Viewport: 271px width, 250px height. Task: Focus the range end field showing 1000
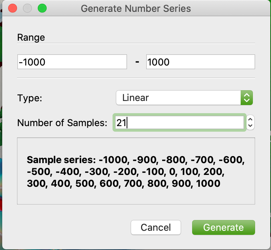(201, 62)
